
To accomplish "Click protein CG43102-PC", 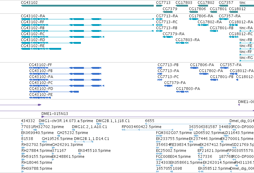I will [67, 86].
